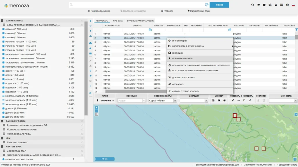Toggle layer муниципальные образования России
This screenshot has width=298, height=167.
tap(3, 67)
